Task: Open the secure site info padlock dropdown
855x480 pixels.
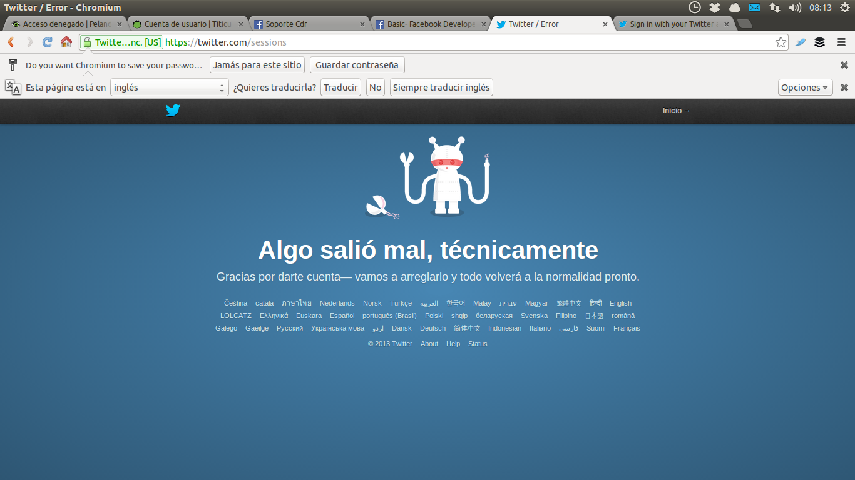Action: click(121, 42)
